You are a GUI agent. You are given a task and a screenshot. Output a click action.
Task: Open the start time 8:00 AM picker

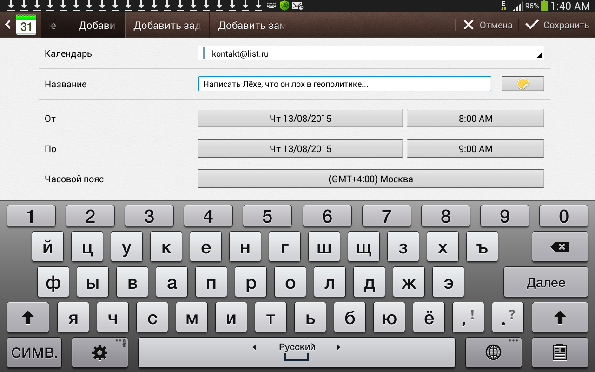[476, 118]
